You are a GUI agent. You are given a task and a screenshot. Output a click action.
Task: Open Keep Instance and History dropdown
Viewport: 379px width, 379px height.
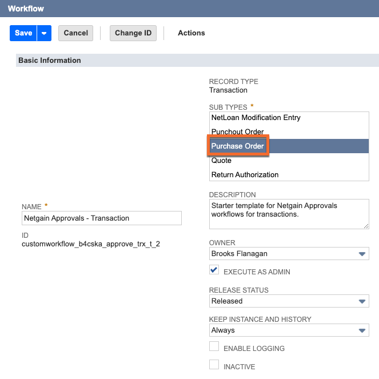click(289, 330)
